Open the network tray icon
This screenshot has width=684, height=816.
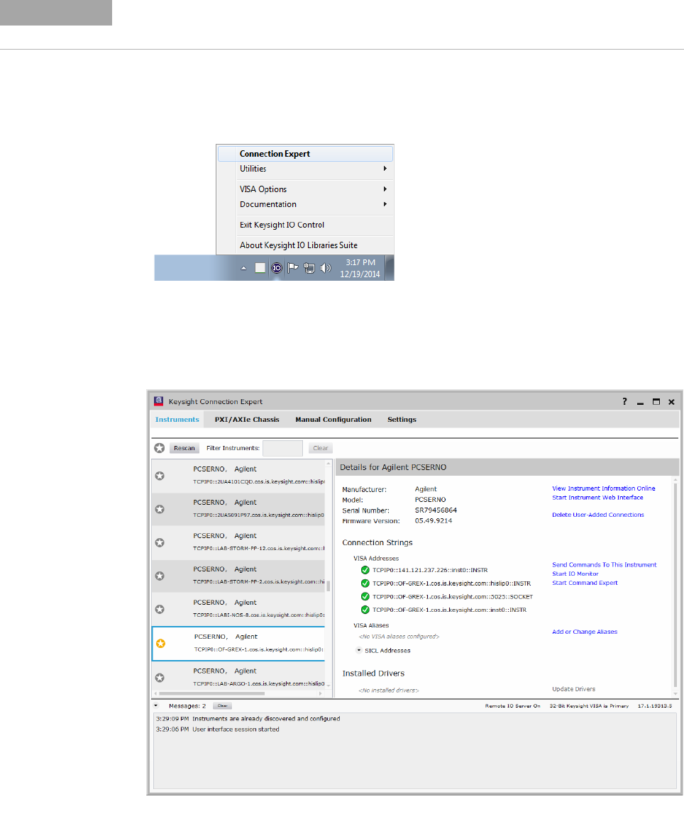[309, 269]
